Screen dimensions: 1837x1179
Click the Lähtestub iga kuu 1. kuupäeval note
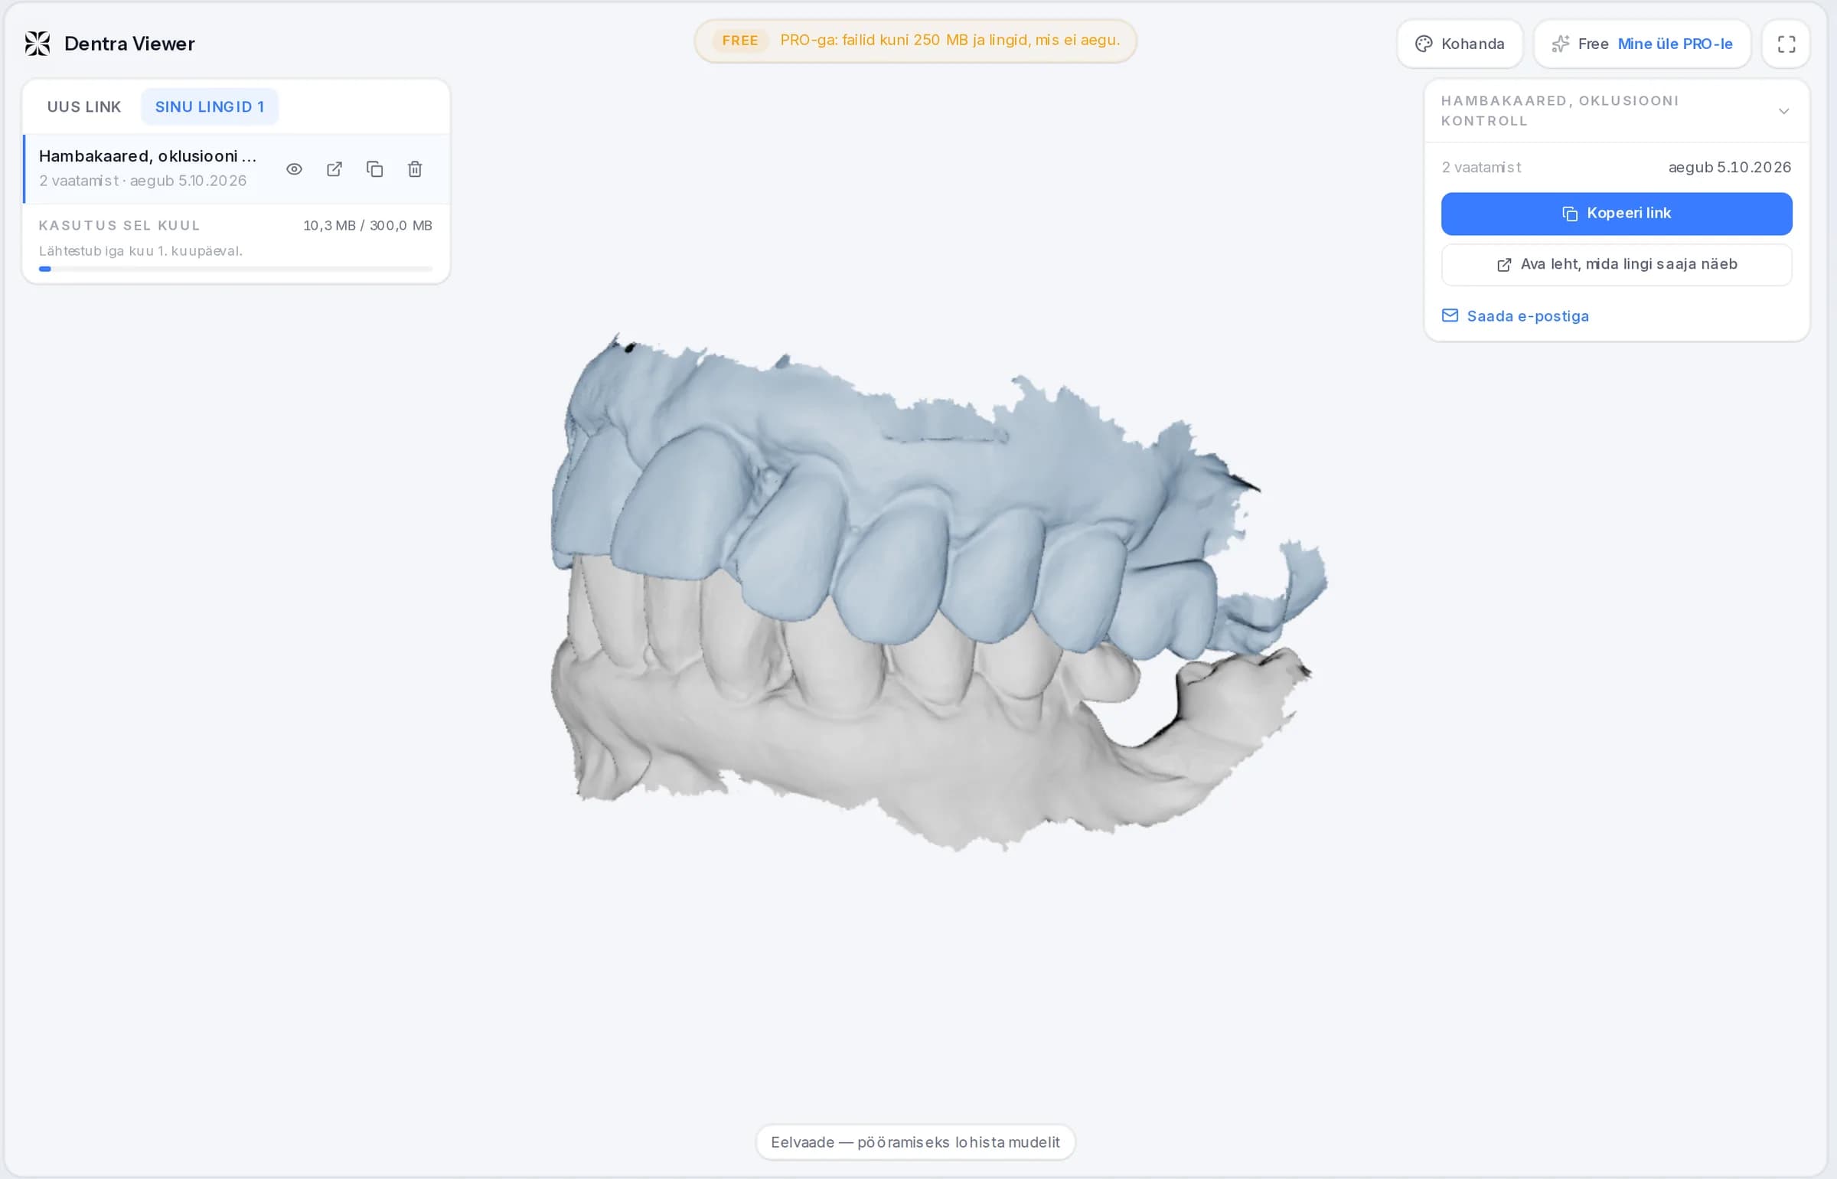pyautogui.click(x=141, y=251)
